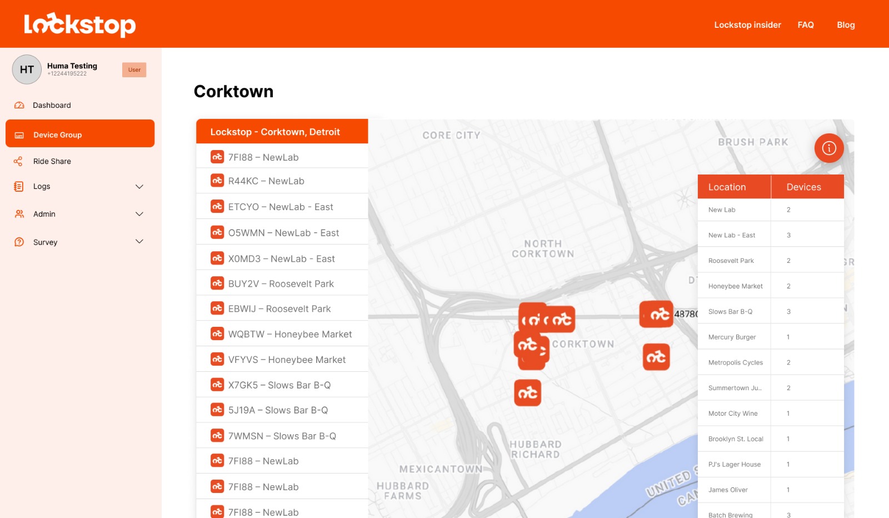Click the southernmost bike marker on the map

528,393
